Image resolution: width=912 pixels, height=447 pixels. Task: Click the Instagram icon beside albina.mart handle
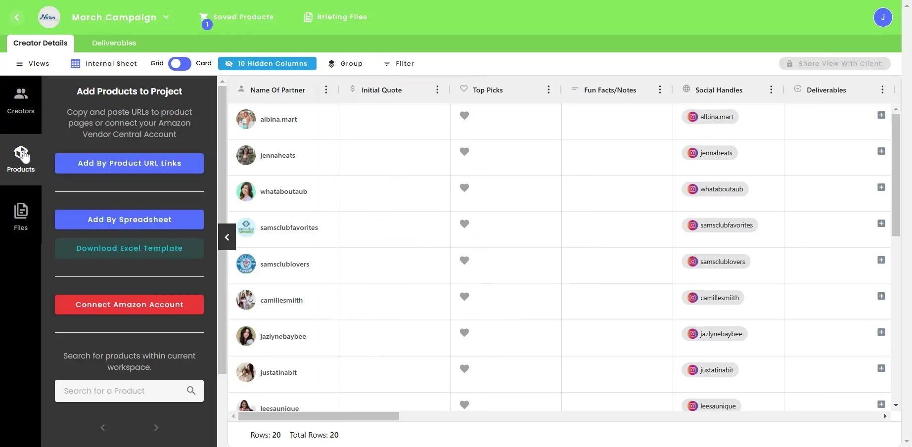click(x=692, y=117)
